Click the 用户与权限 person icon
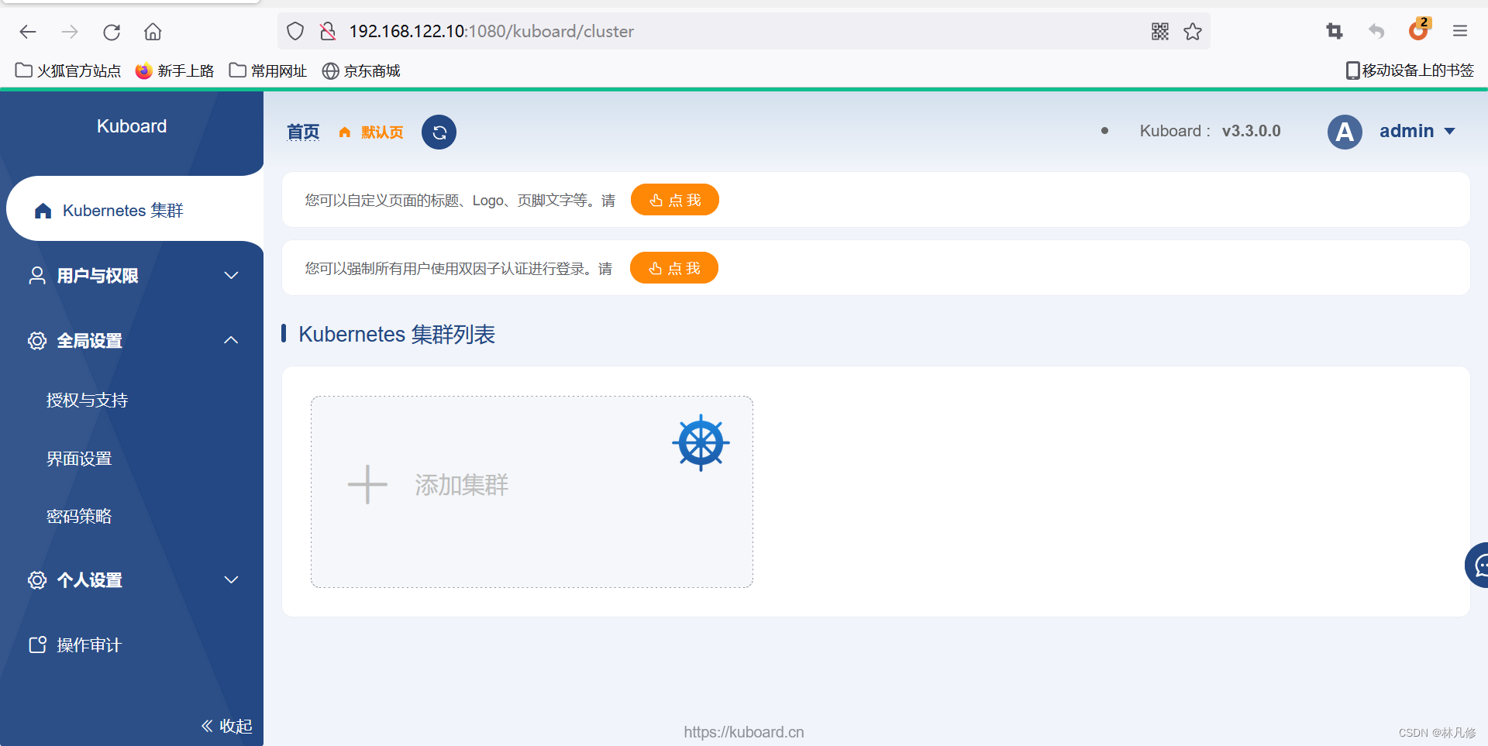 (x=37, y=276)
